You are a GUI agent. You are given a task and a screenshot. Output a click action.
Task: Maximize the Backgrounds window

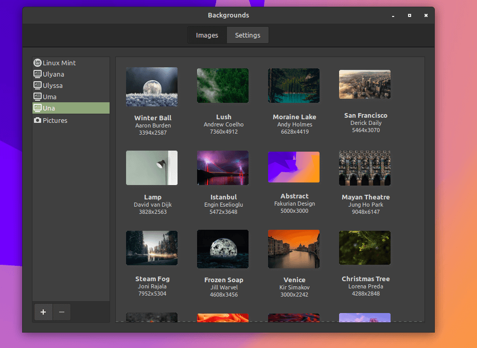tap(410, 15)
